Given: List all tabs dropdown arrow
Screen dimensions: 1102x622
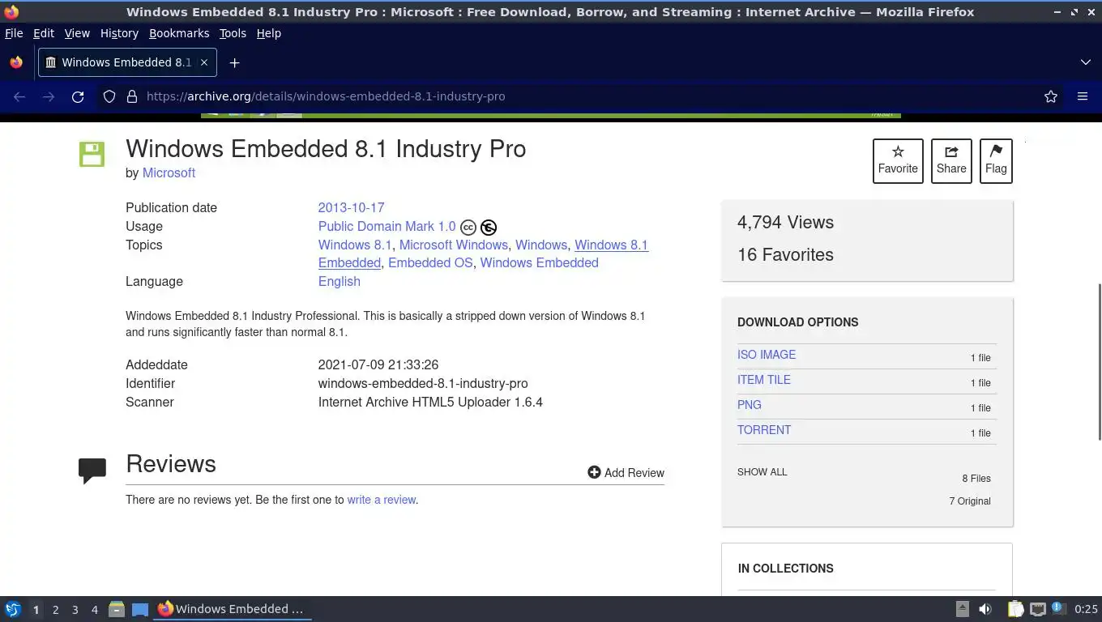Looking at the screenshot, I should point(1086,62).
